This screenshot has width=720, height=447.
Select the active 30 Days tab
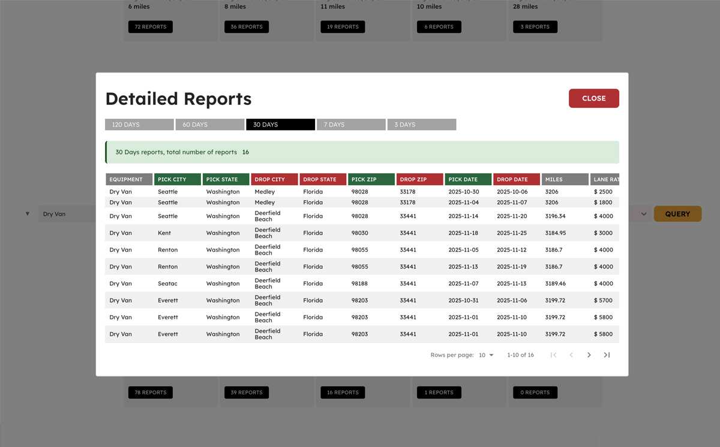tap(280, 125)
